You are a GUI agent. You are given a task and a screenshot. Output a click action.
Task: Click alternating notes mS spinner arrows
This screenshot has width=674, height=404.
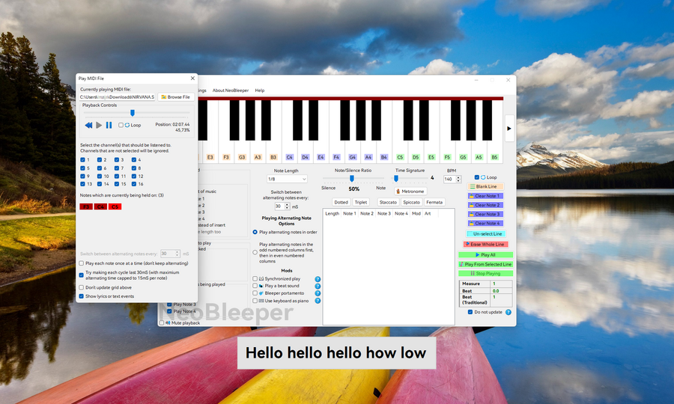287,206
